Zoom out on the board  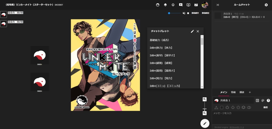click(x=205, y=113)
